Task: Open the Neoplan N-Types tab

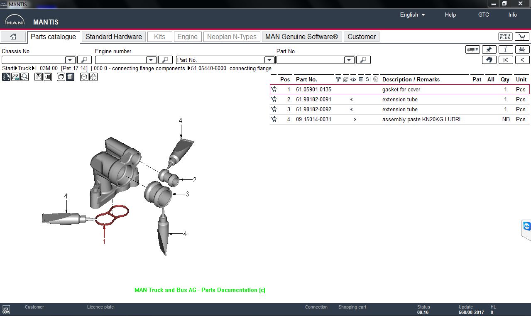Action: (x=232, y=37)
